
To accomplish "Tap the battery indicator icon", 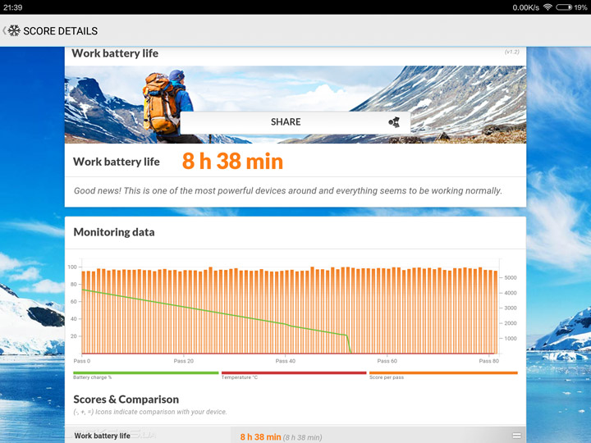I will tap(564, 7).
